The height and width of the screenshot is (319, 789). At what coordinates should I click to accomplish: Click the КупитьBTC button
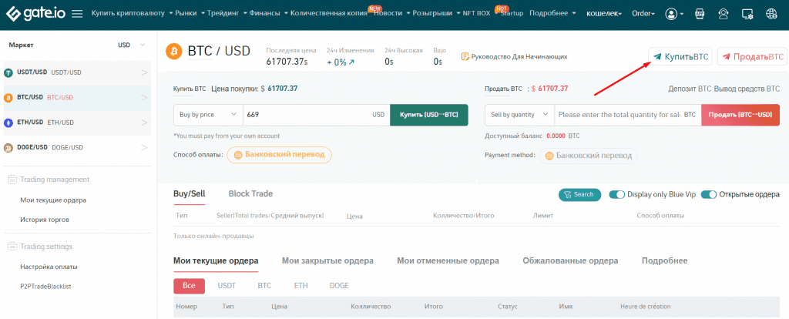coord(681,57)
